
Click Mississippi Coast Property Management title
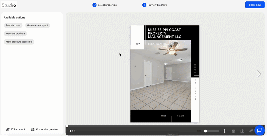[x=164, y=33]
